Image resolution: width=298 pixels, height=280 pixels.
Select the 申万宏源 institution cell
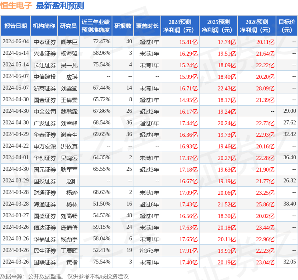tap(45, 146)
